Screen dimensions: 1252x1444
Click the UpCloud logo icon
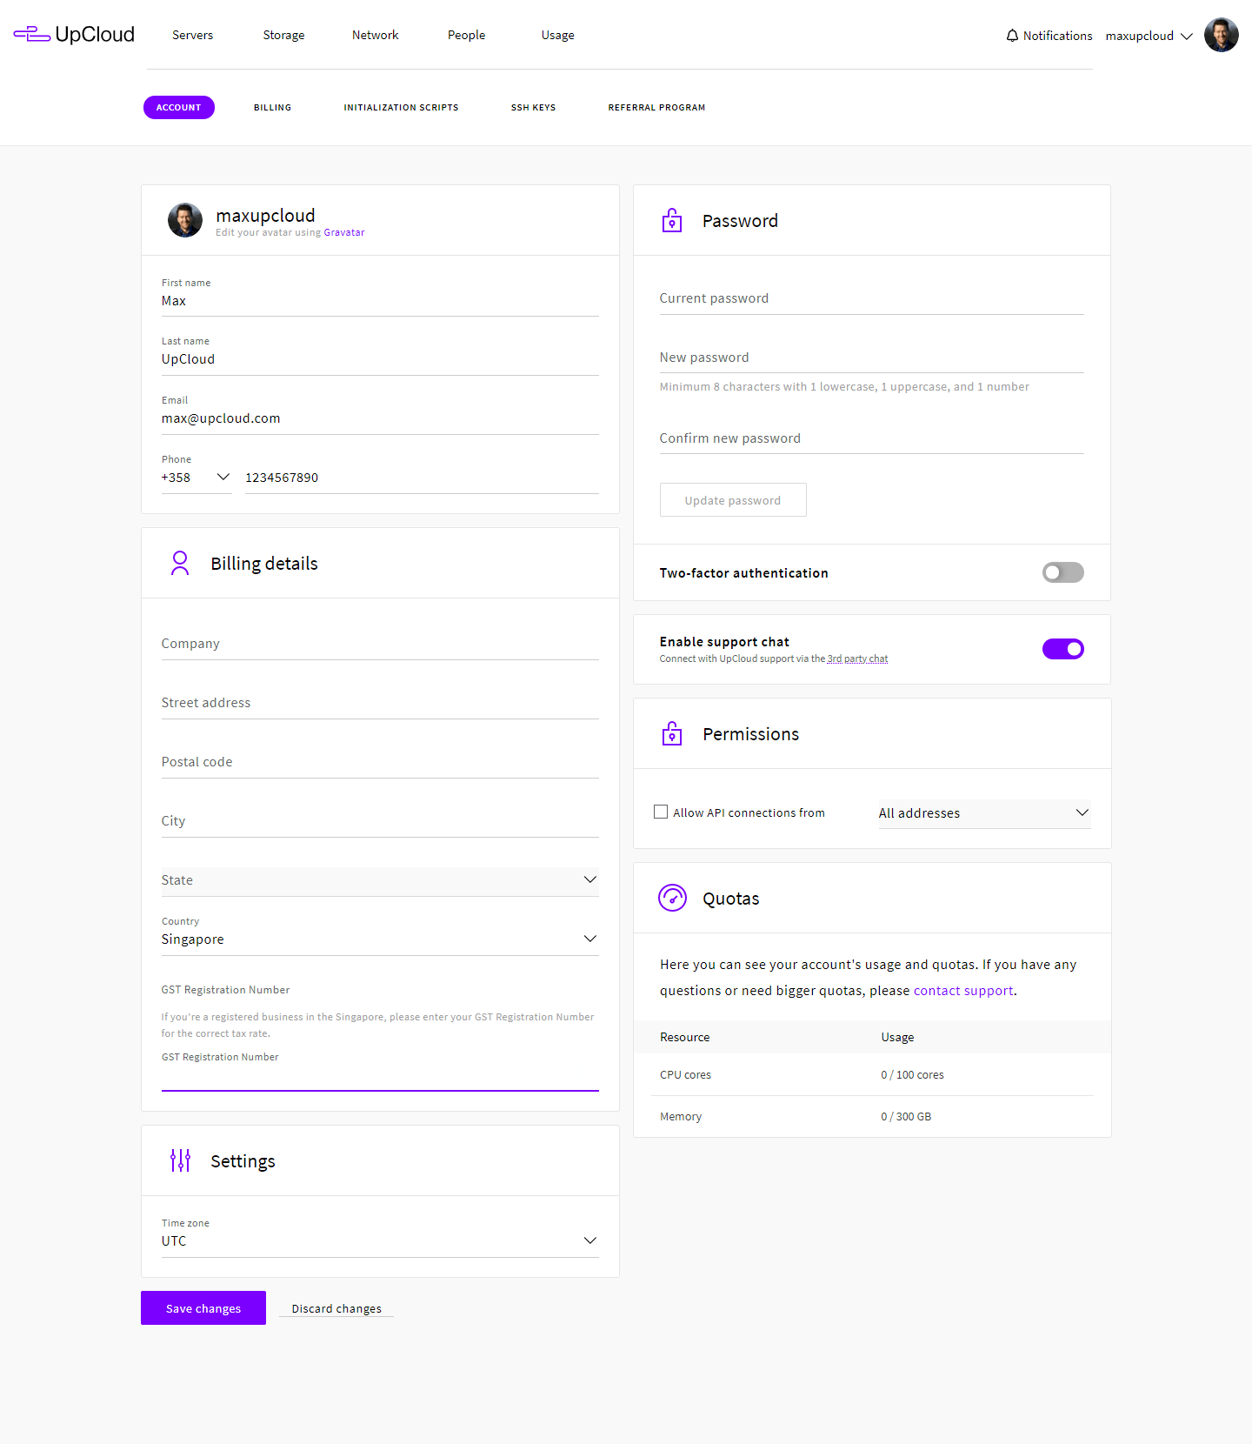[32, 35]
